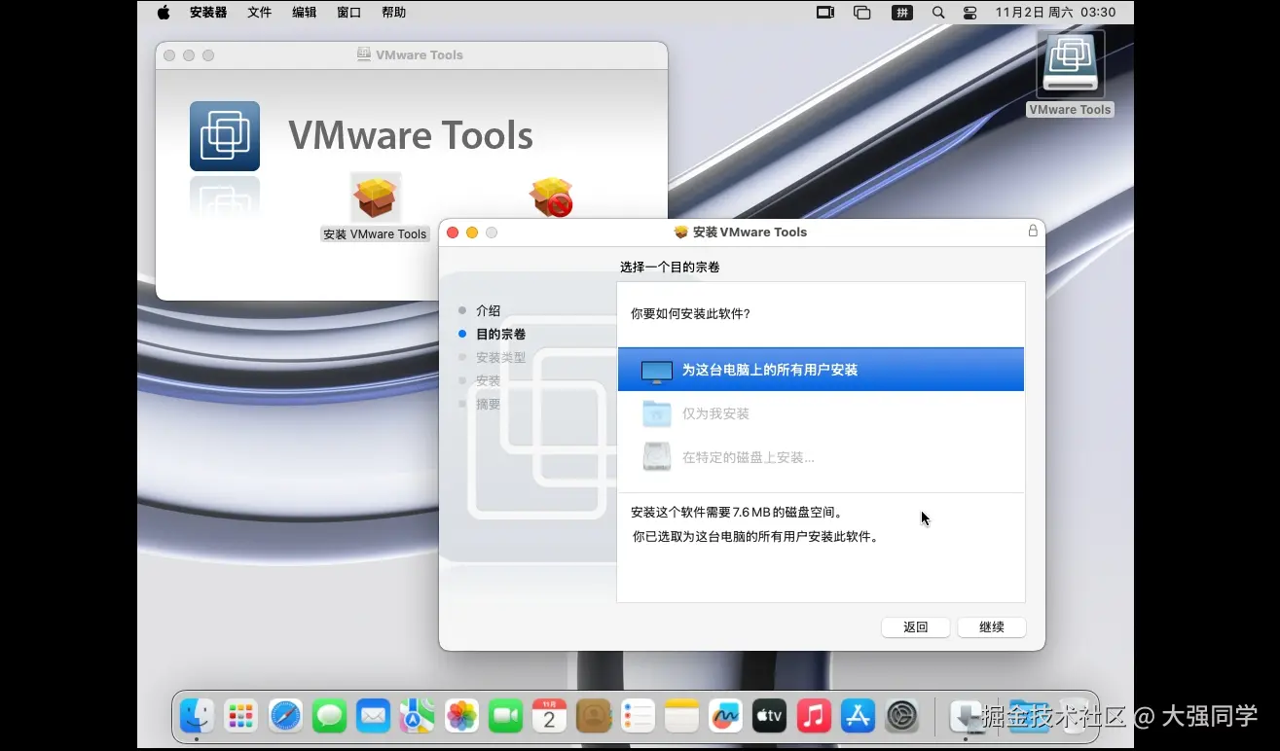The height and width of the screenshot is (751, 1280).
Task: Click the 选择一个目的宗卷 heading
Action: click(670, 267)
